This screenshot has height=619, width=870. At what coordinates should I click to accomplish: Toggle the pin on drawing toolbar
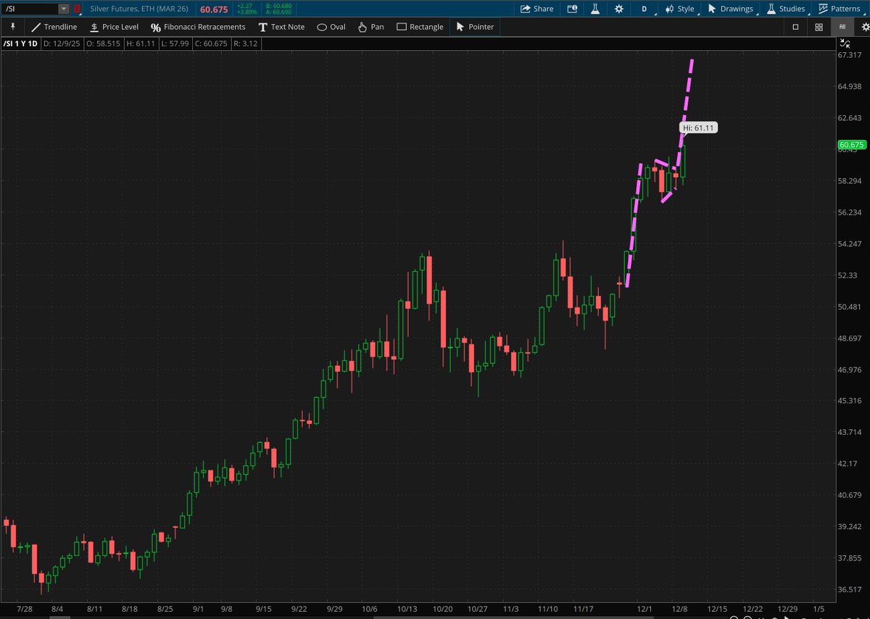pos(12,26)
